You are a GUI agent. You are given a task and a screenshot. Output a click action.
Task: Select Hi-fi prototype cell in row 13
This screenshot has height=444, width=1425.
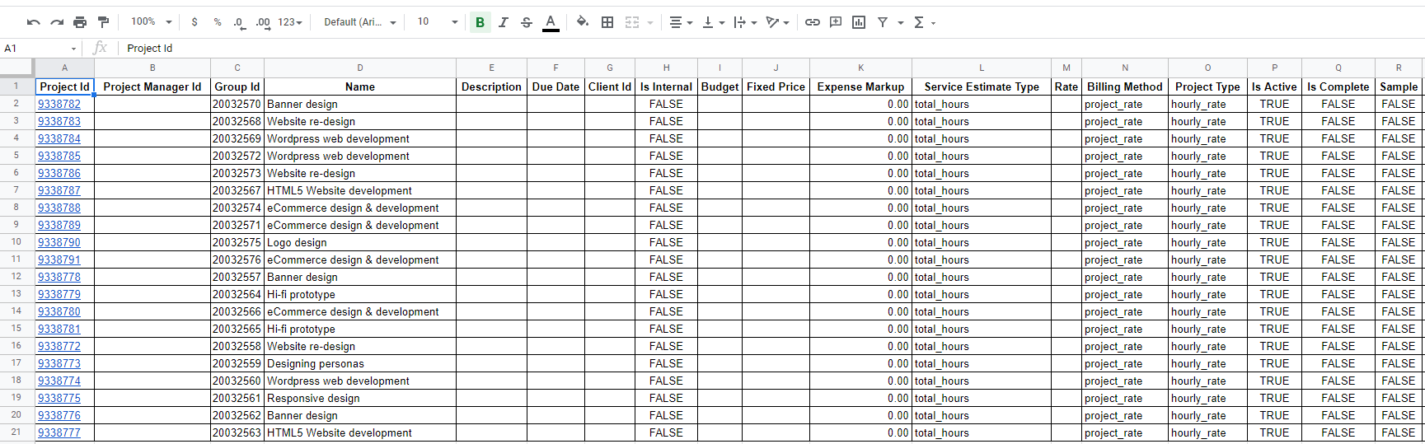click(360, 294)
